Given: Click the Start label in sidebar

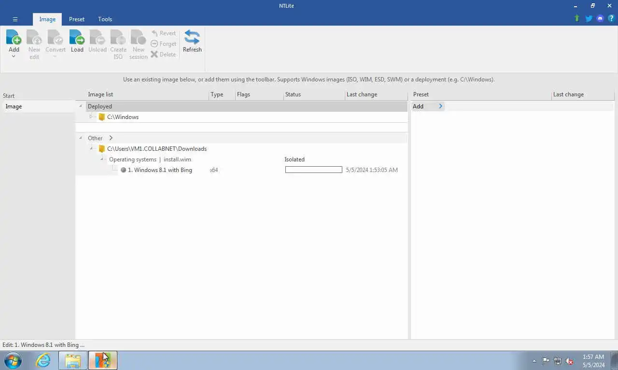Looking at the screenshot, I should click(9, 96).
